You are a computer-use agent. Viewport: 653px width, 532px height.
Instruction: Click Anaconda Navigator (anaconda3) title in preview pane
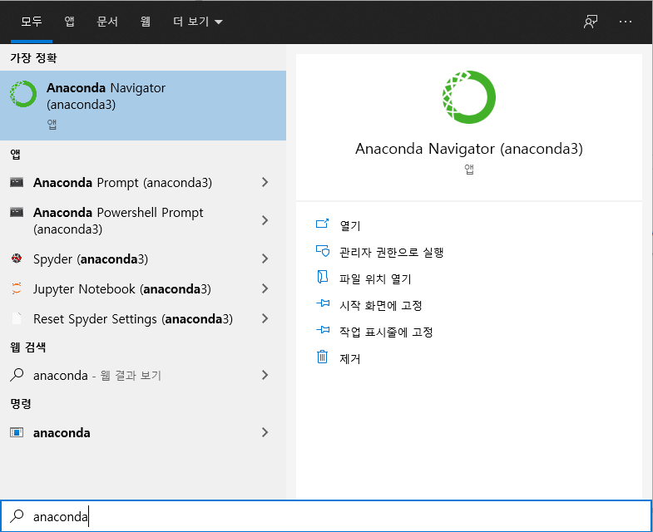(x=469, y=149)
